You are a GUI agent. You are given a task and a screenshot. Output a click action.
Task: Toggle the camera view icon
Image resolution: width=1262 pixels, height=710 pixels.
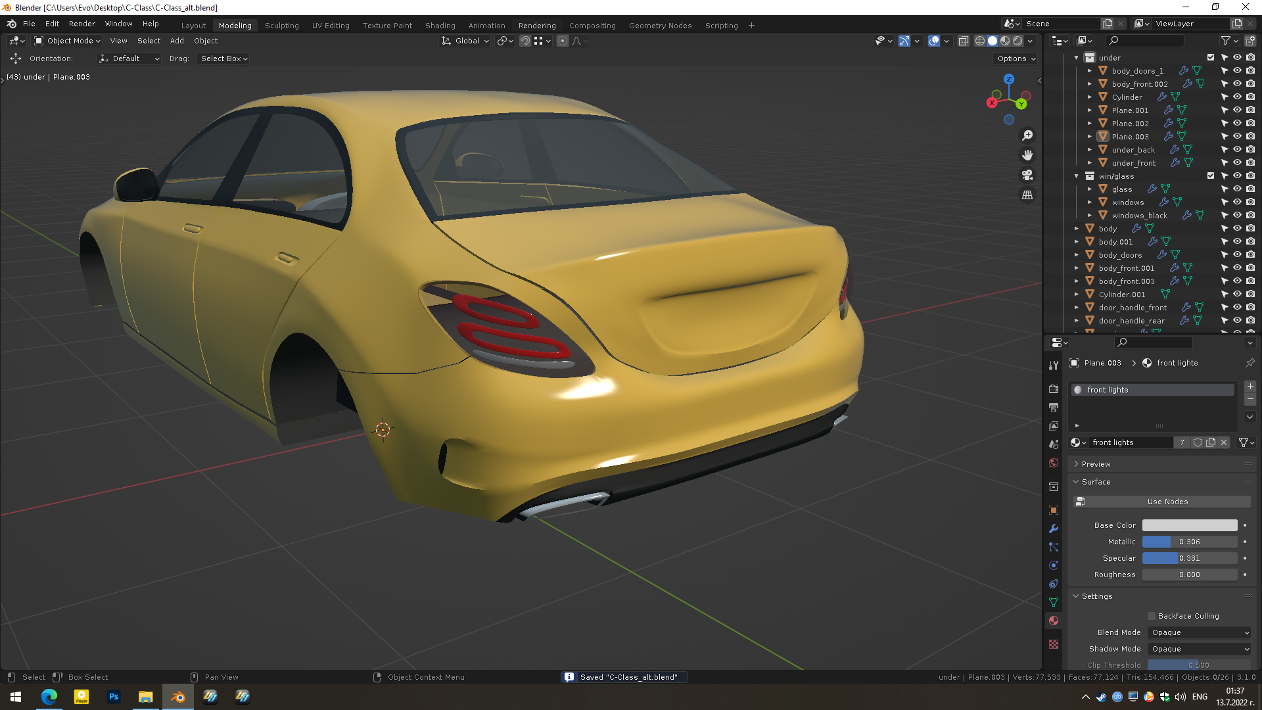[1027, 175]
